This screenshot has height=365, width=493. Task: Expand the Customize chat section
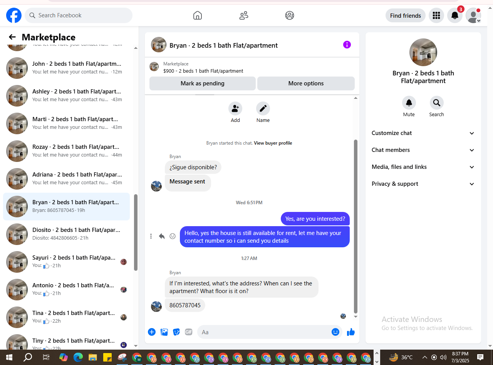click(x=423, y=133)
